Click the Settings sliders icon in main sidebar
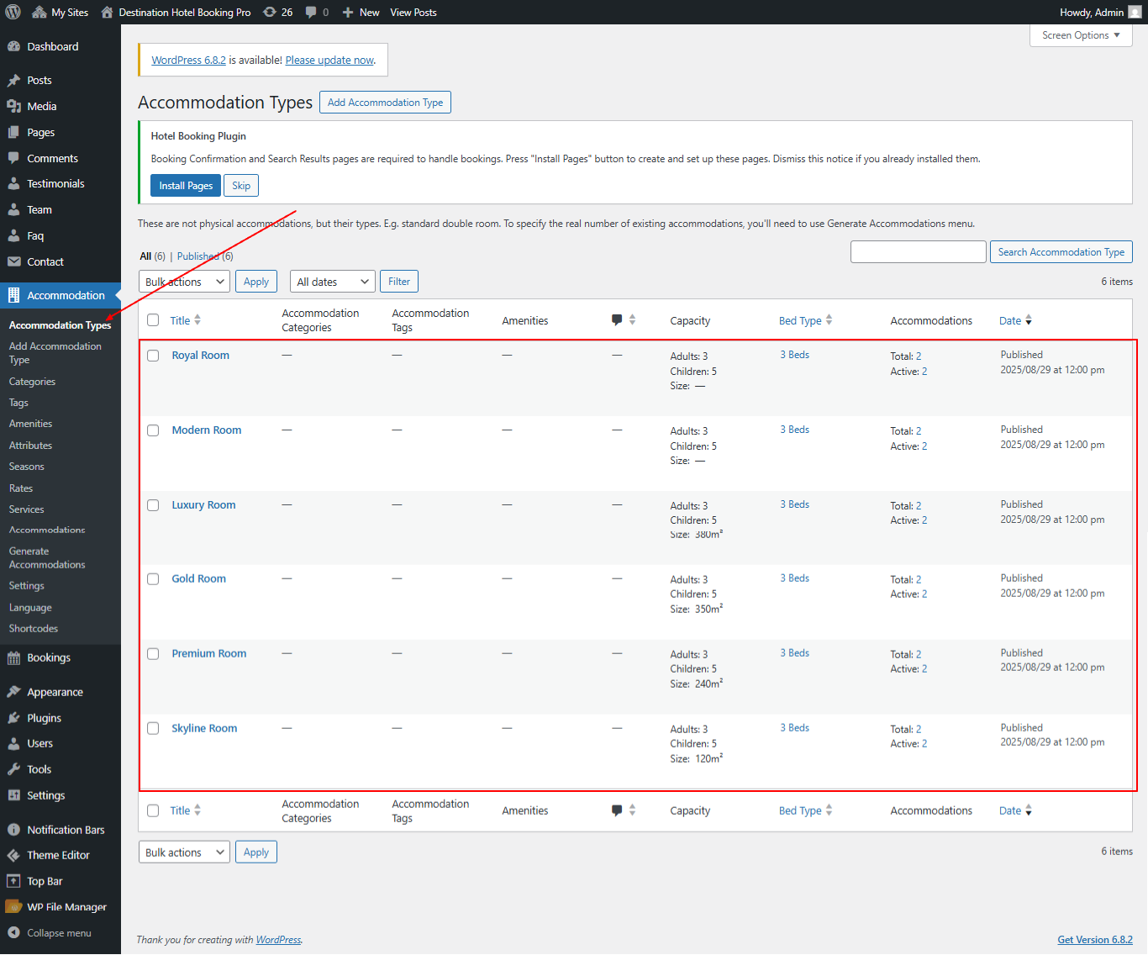This screenshot has width=1148, height=955. [x=13, y=795]
